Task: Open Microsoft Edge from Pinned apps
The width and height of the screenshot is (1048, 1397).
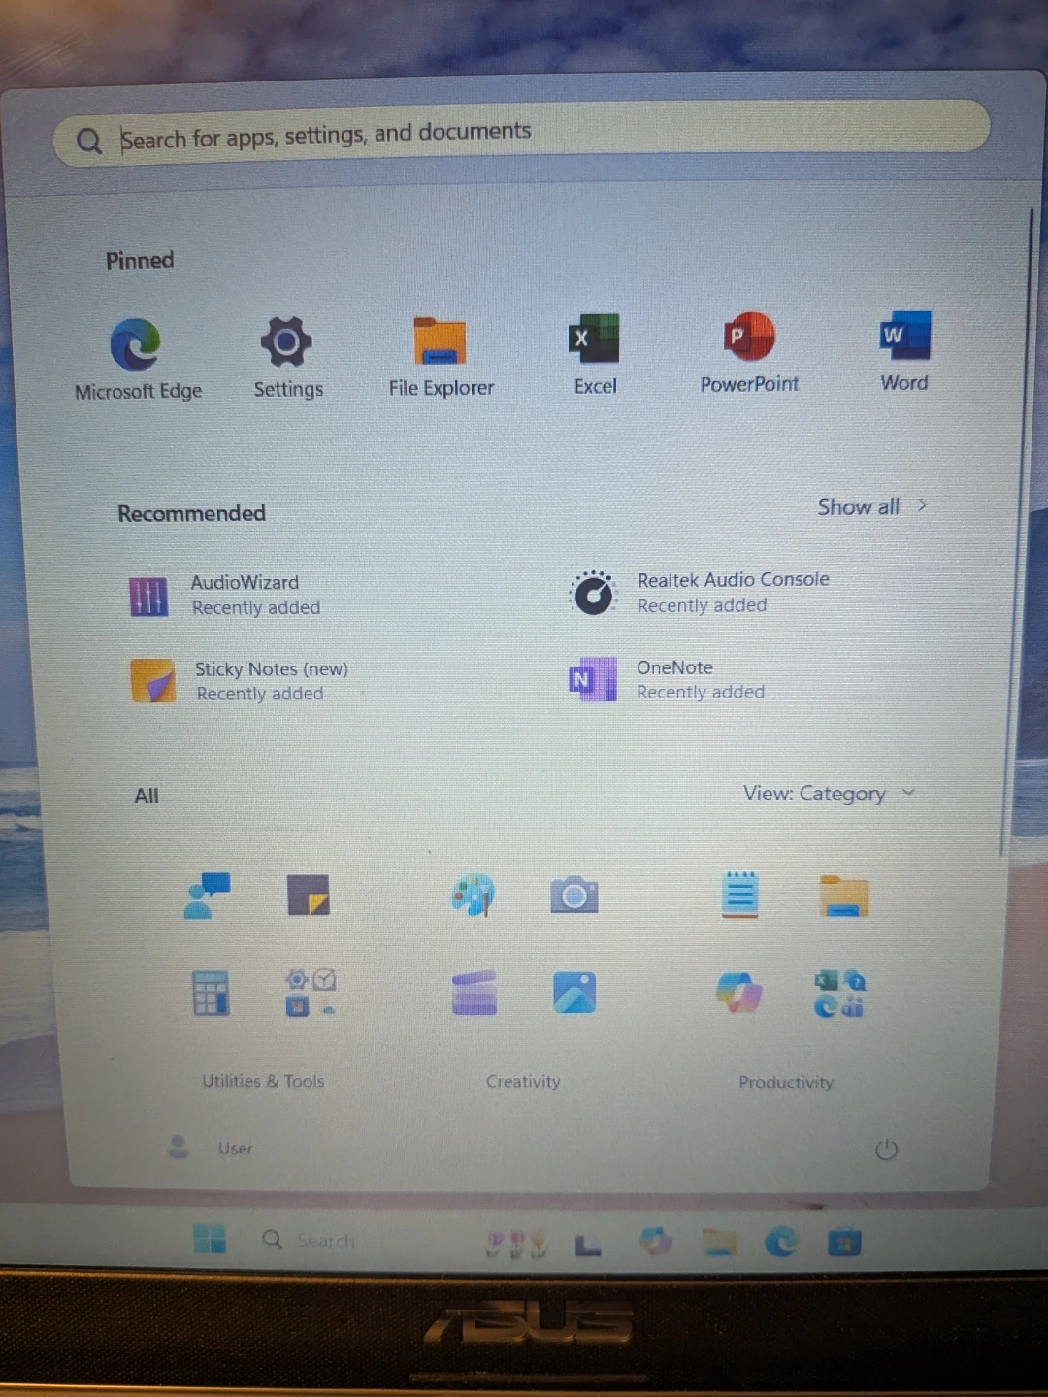Action: [x=137, y=359]
